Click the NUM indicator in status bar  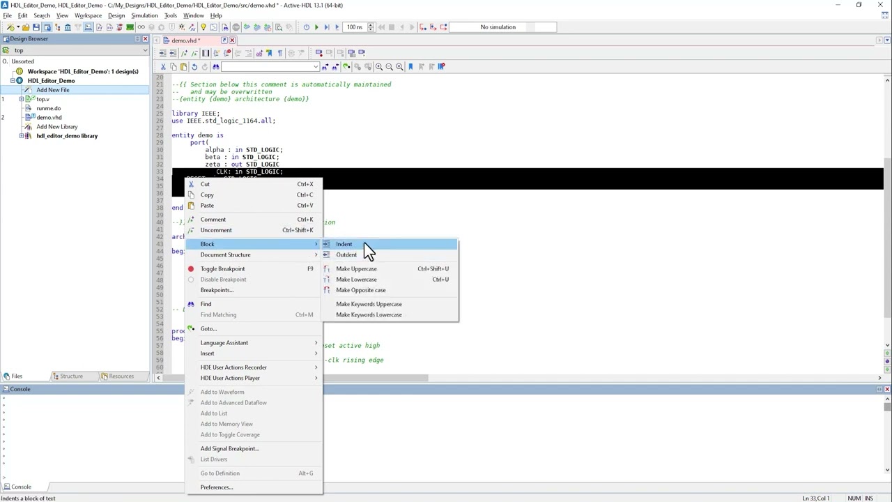pos(854,498)
